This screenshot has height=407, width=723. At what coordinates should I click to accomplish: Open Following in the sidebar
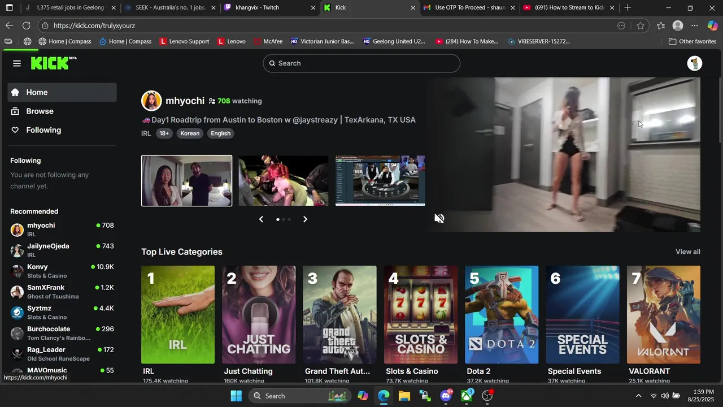click(x=62, y=130)
